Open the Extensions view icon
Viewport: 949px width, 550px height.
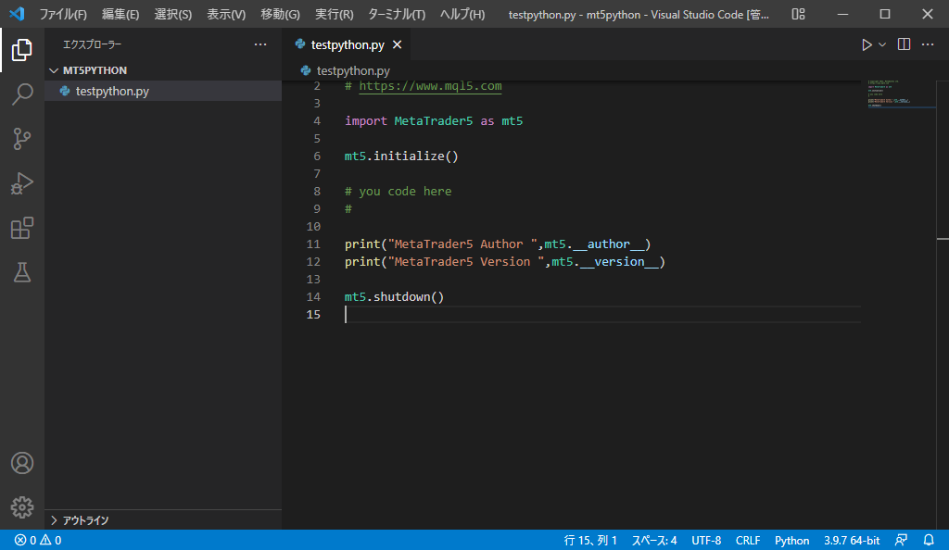pyautogui.click(x=22, y=228)
